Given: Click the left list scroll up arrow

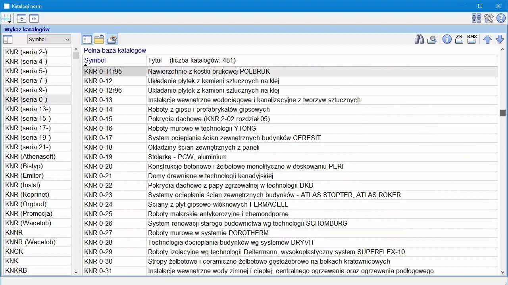Looking at the screenshot, I should [x=76, y=50].
